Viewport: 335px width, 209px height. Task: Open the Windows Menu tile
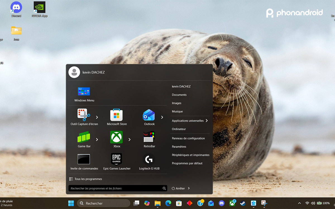coord(84,94)
